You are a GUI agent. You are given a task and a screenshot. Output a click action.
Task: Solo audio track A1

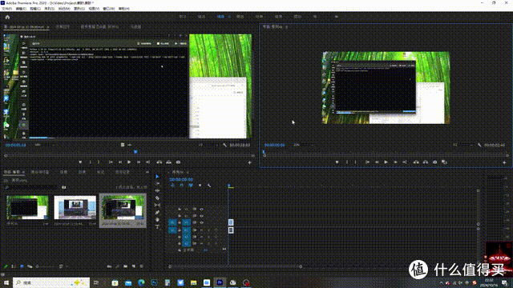(208, 230)
